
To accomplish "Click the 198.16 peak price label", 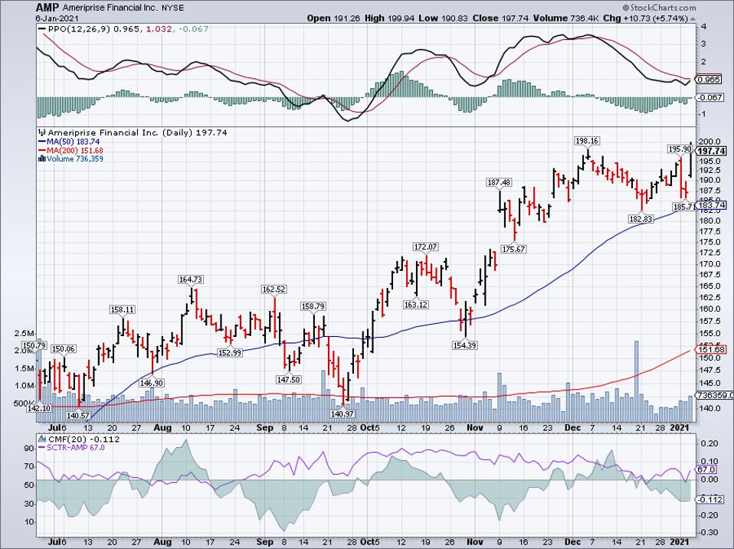I will coord(588,141).
